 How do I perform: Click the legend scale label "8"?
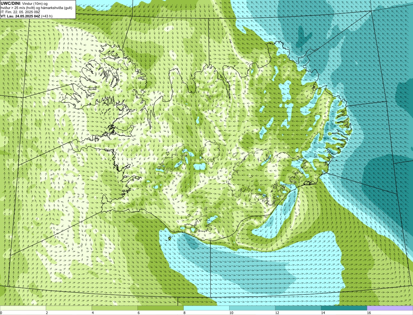(x=185, y=313)
